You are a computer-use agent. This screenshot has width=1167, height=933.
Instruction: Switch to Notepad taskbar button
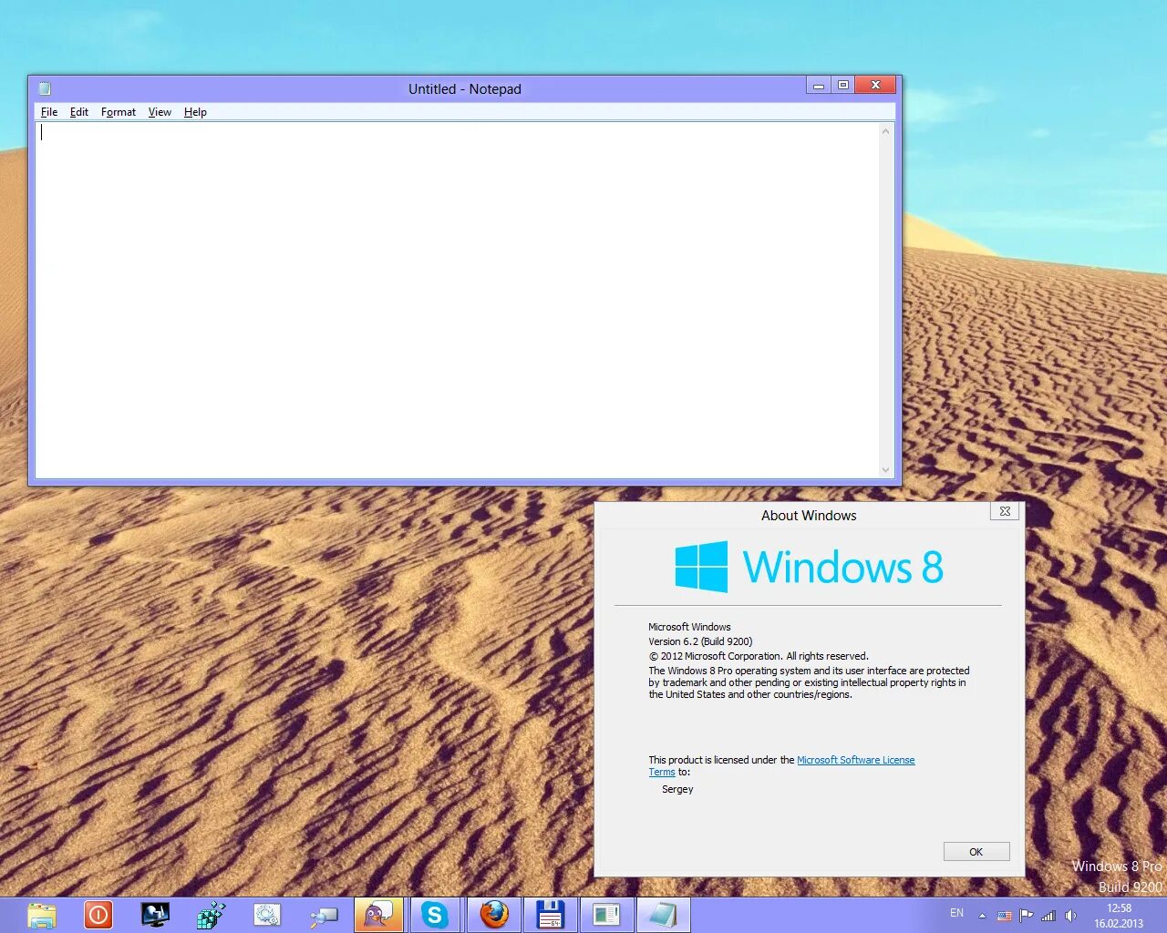click(x=663, y=915)
